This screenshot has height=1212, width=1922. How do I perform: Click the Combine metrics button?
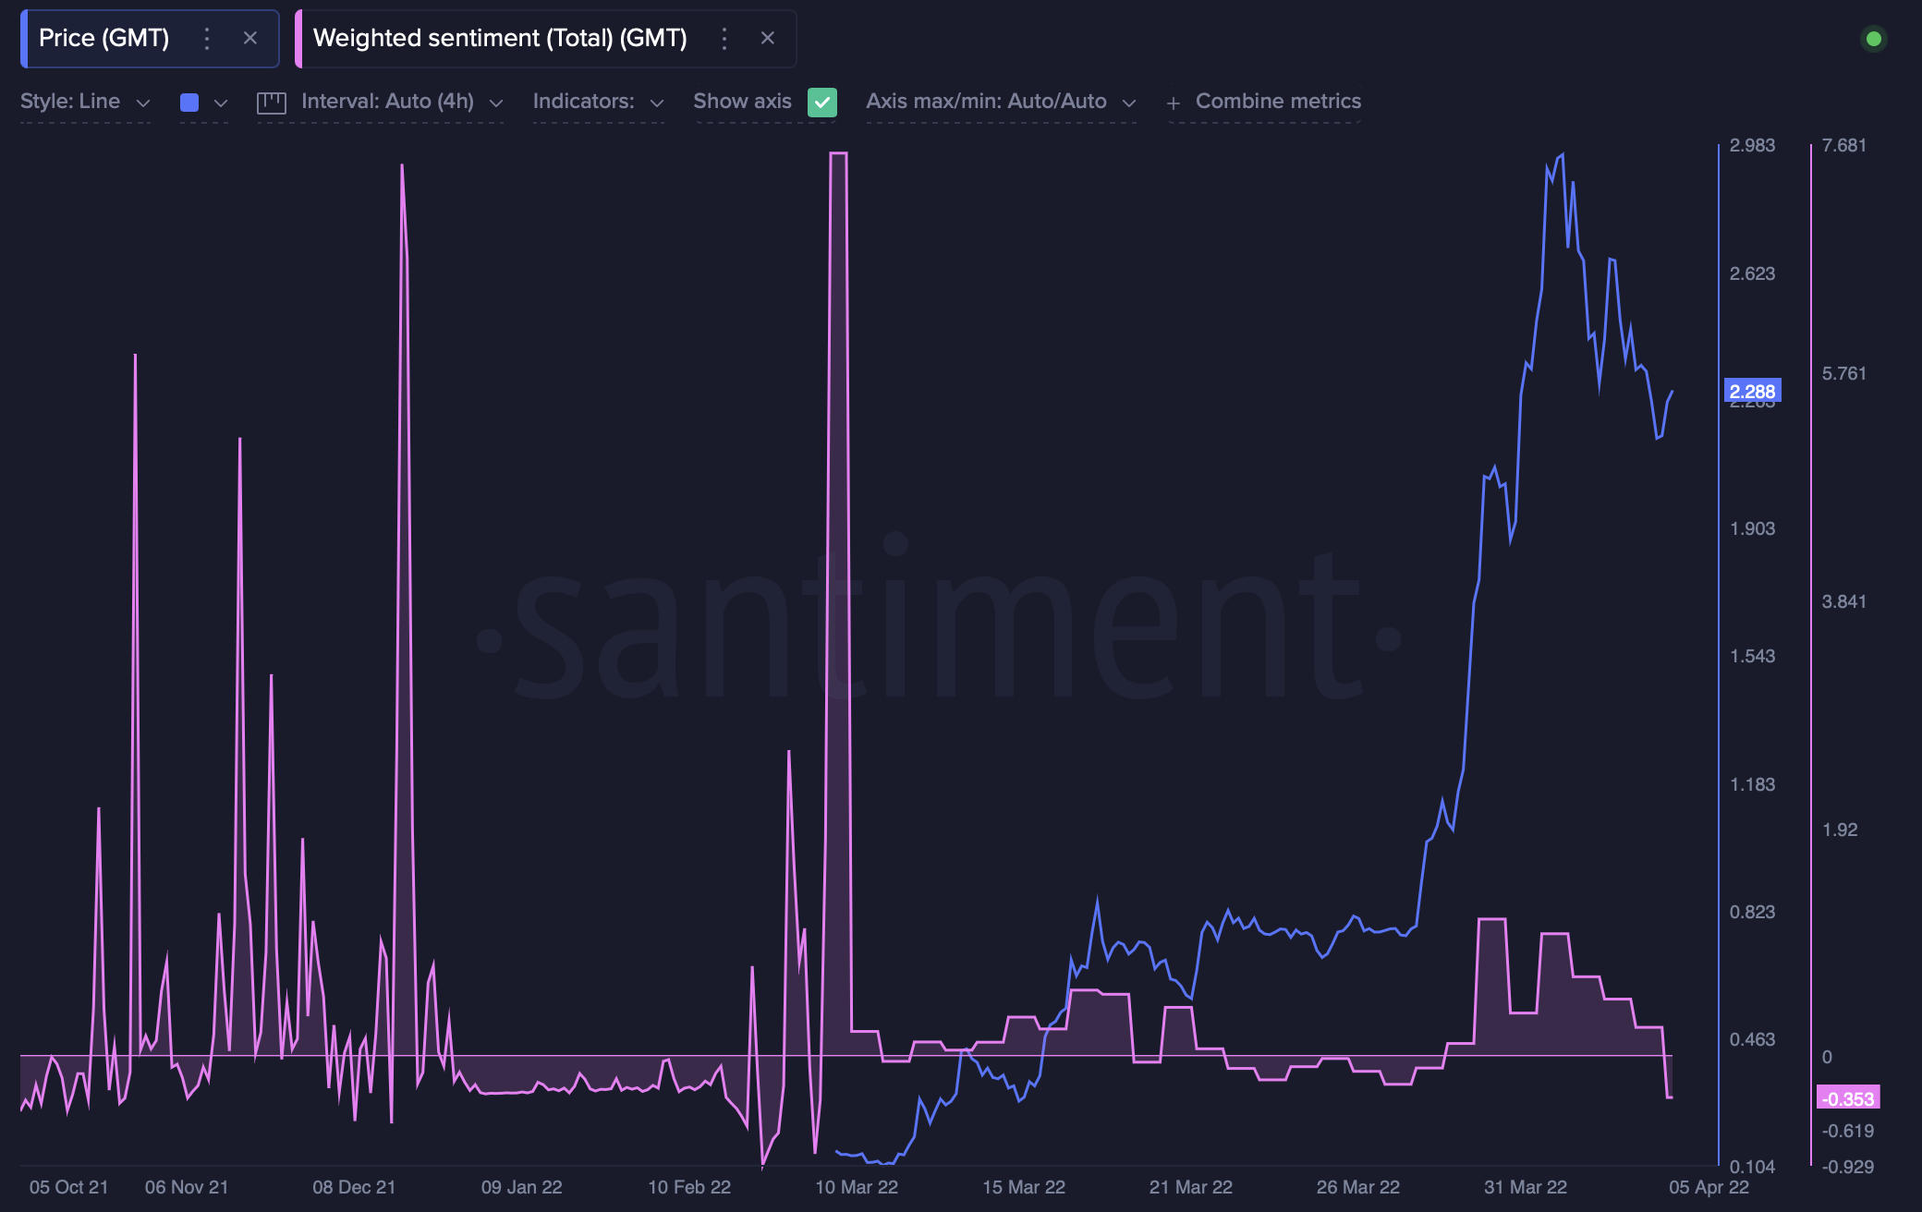(1279, 102)
